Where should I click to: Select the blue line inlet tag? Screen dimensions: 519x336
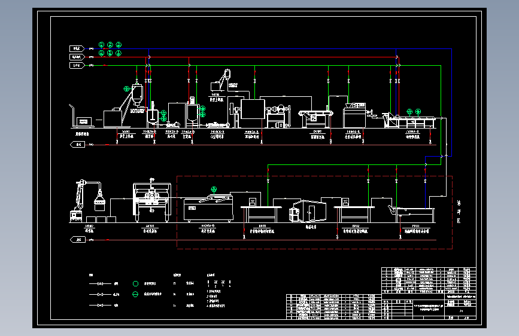click(x=77, y=48)
